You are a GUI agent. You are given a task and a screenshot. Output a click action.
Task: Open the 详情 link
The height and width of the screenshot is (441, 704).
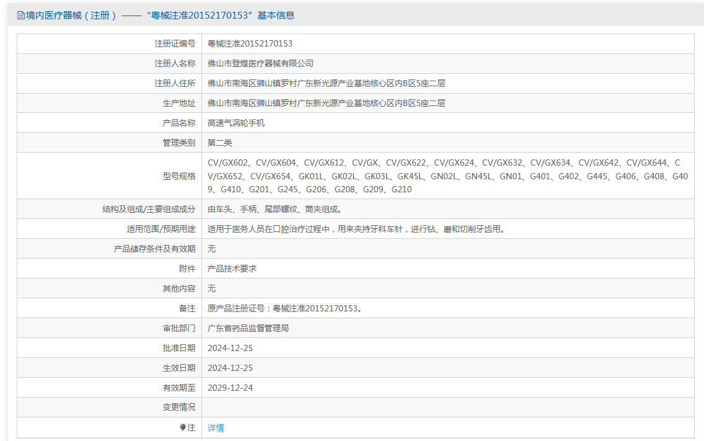coord(216,428)
